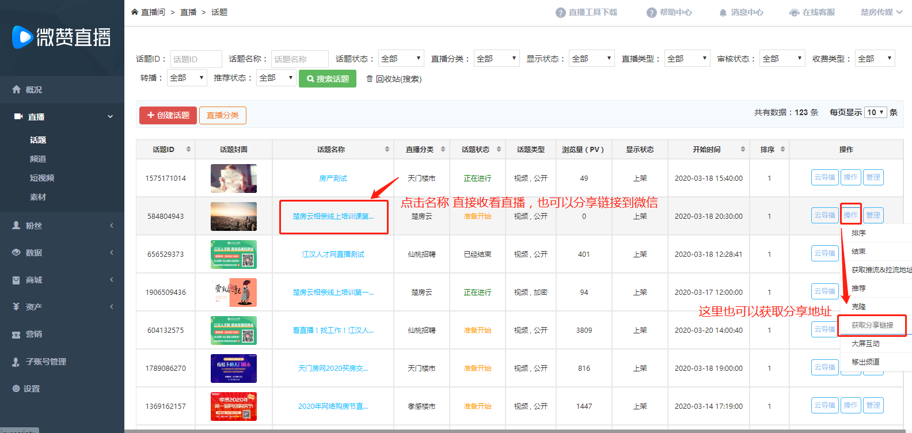This screenshot has width=912, height=433.
Task: Click the 微赞直播 logo
Action: 62,37
